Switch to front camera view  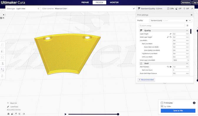point(12,114)
